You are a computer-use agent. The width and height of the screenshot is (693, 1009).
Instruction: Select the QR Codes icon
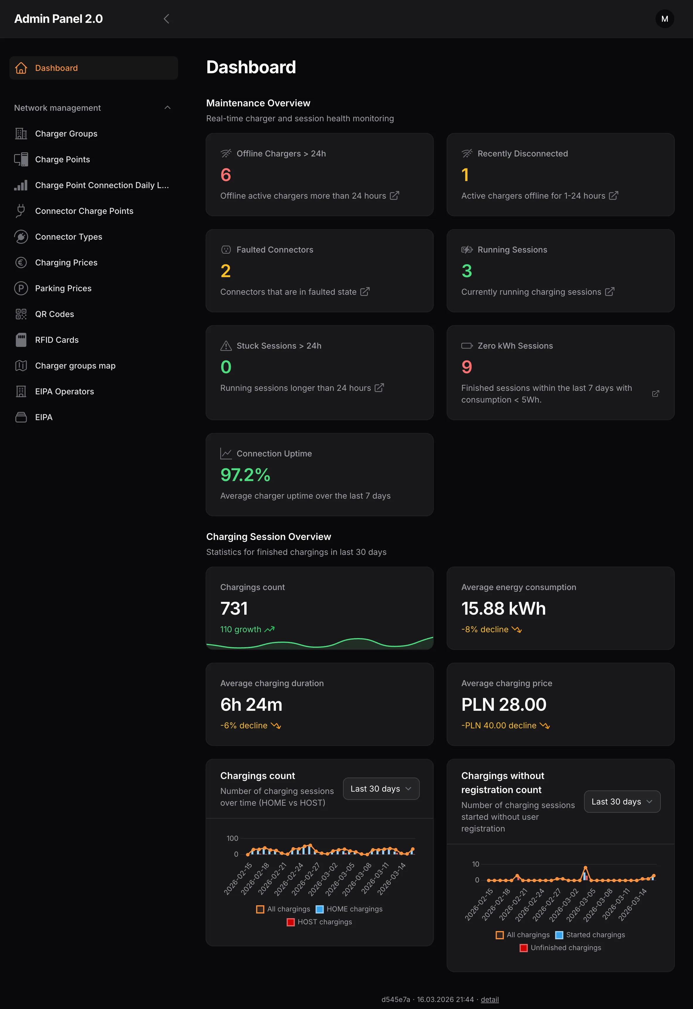coord(21,314)
